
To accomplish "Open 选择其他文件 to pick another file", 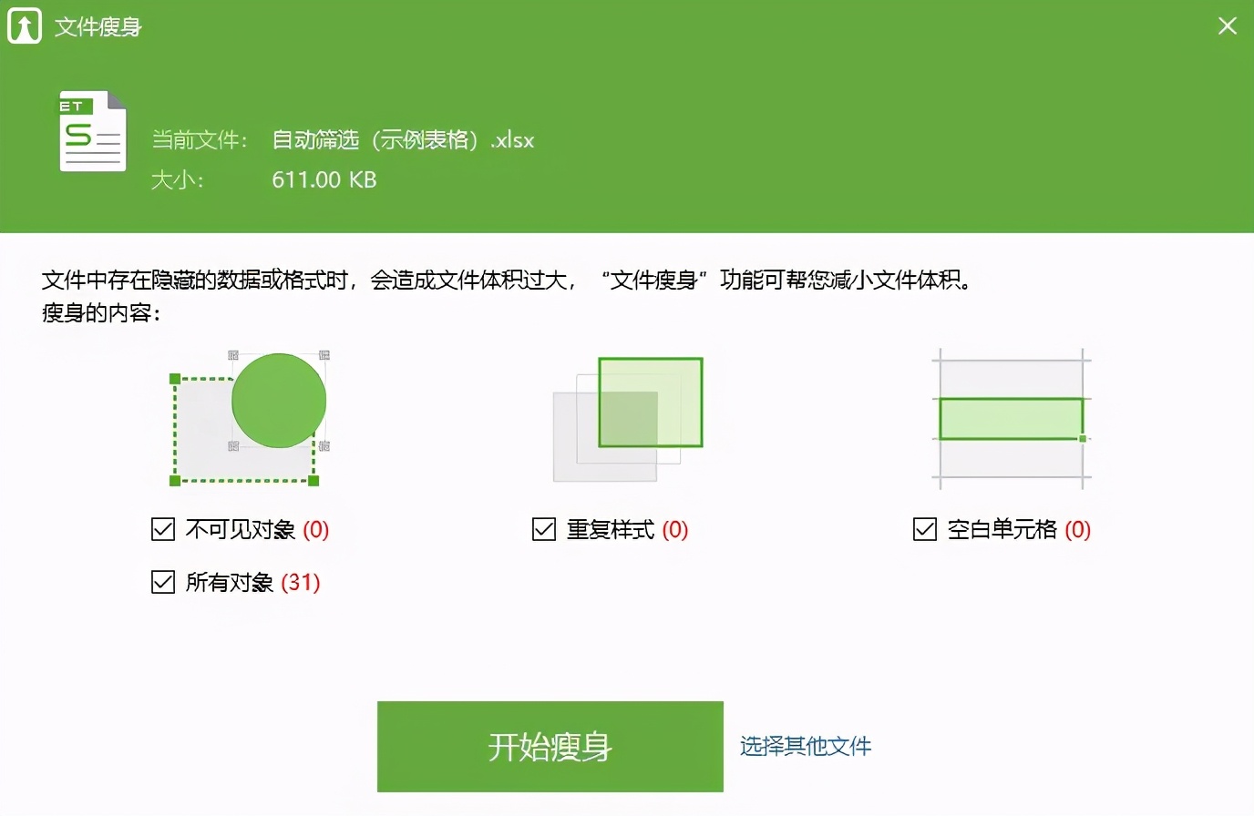I will 804,745.
